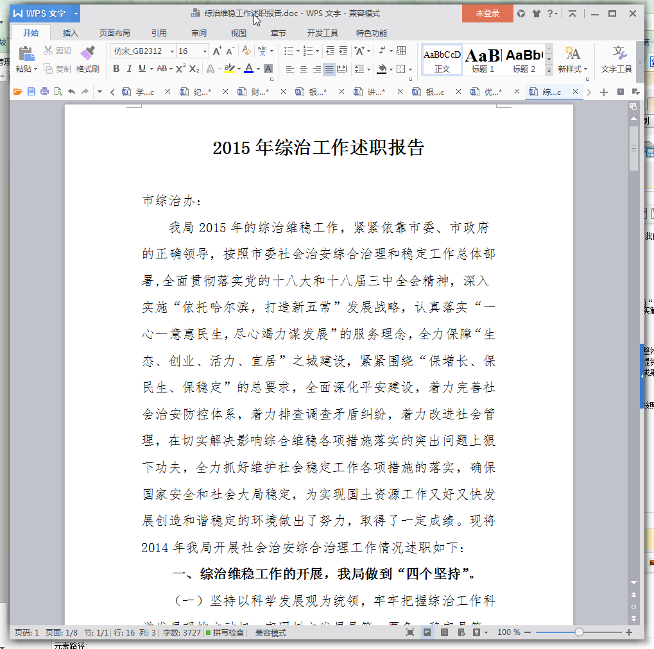Screen dimensions: 654x649
Task: Activate the center alignment icon
Action: point(302,69)
